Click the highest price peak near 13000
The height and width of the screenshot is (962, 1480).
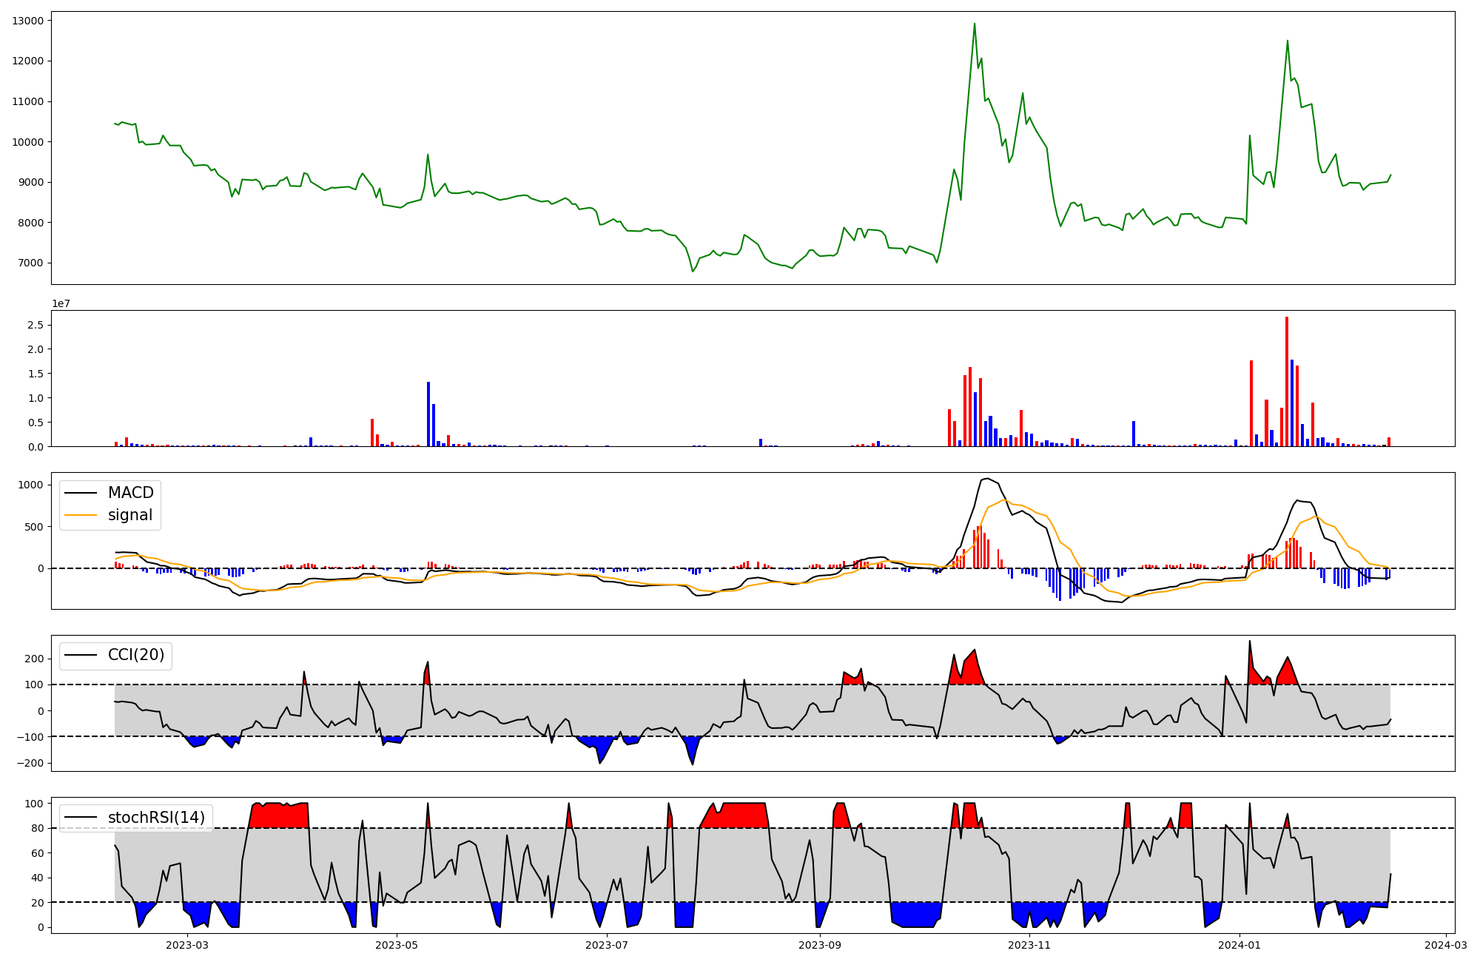coord(974,24)
